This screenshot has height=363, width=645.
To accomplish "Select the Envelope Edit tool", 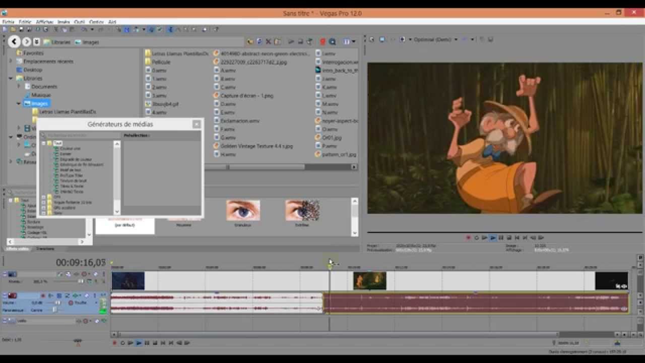I will coord(178,29).
